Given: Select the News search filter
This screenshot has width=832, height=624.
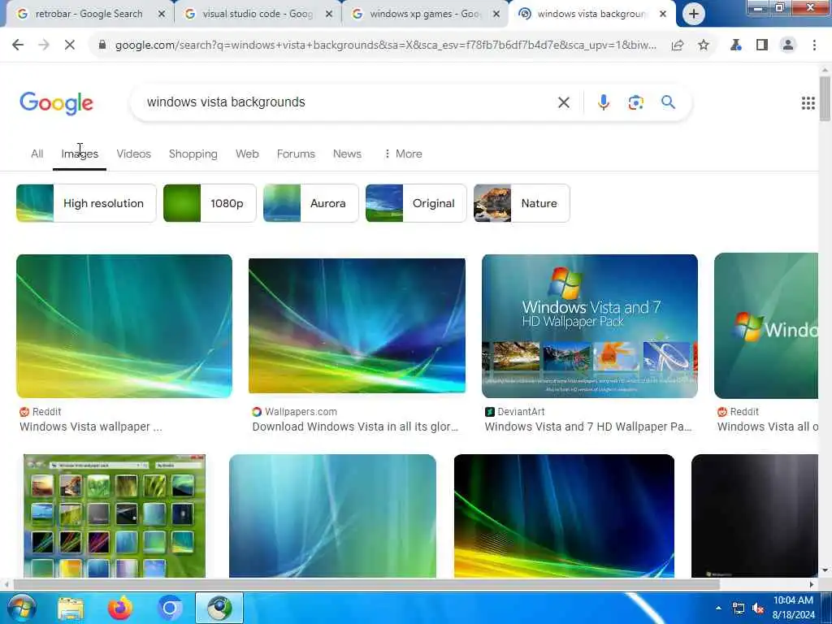Looking at the screenshot, I should point(347,154).
